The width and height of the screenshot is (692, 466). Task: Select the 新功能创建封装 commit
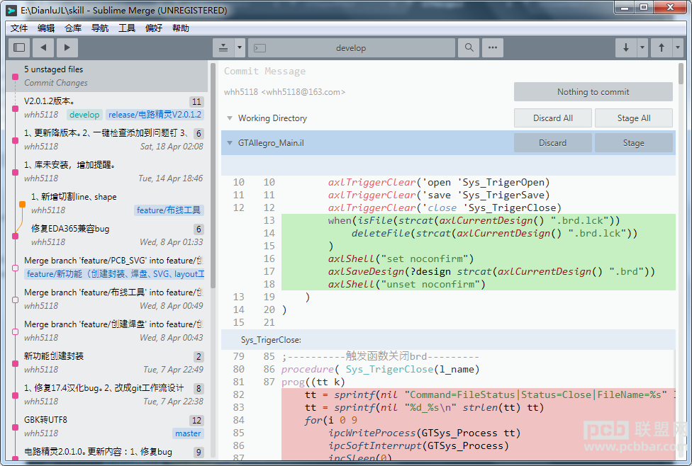click(107, 363)
